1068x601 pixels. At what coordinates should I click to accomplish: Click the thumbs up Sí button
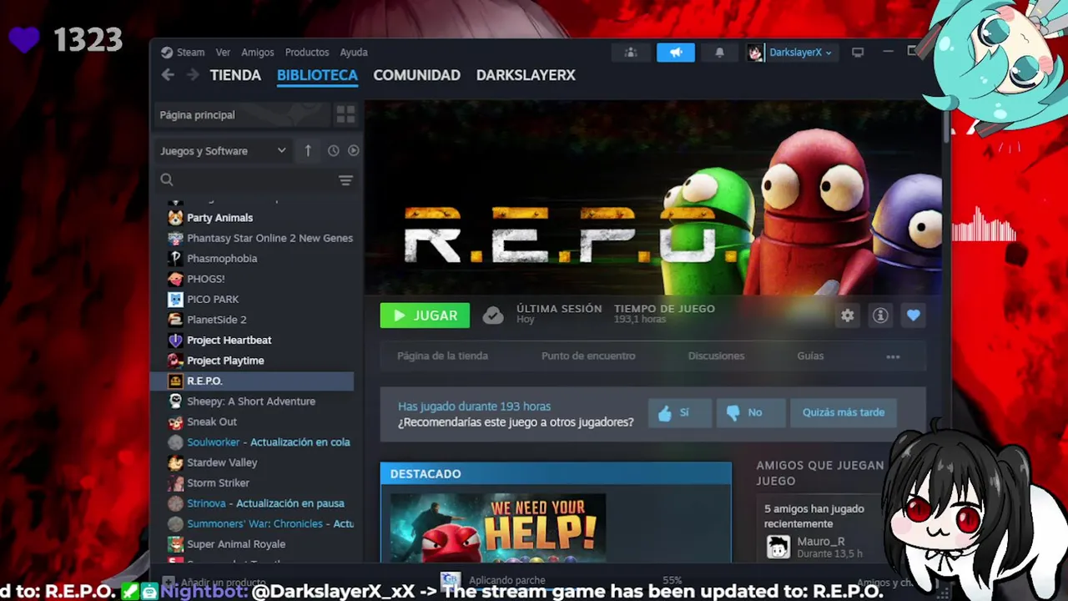point(680,412)
